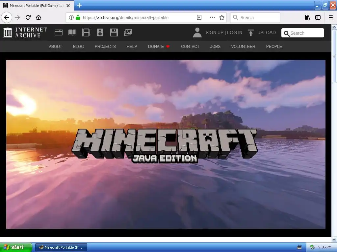Open the Library icon

click(307, 17)
